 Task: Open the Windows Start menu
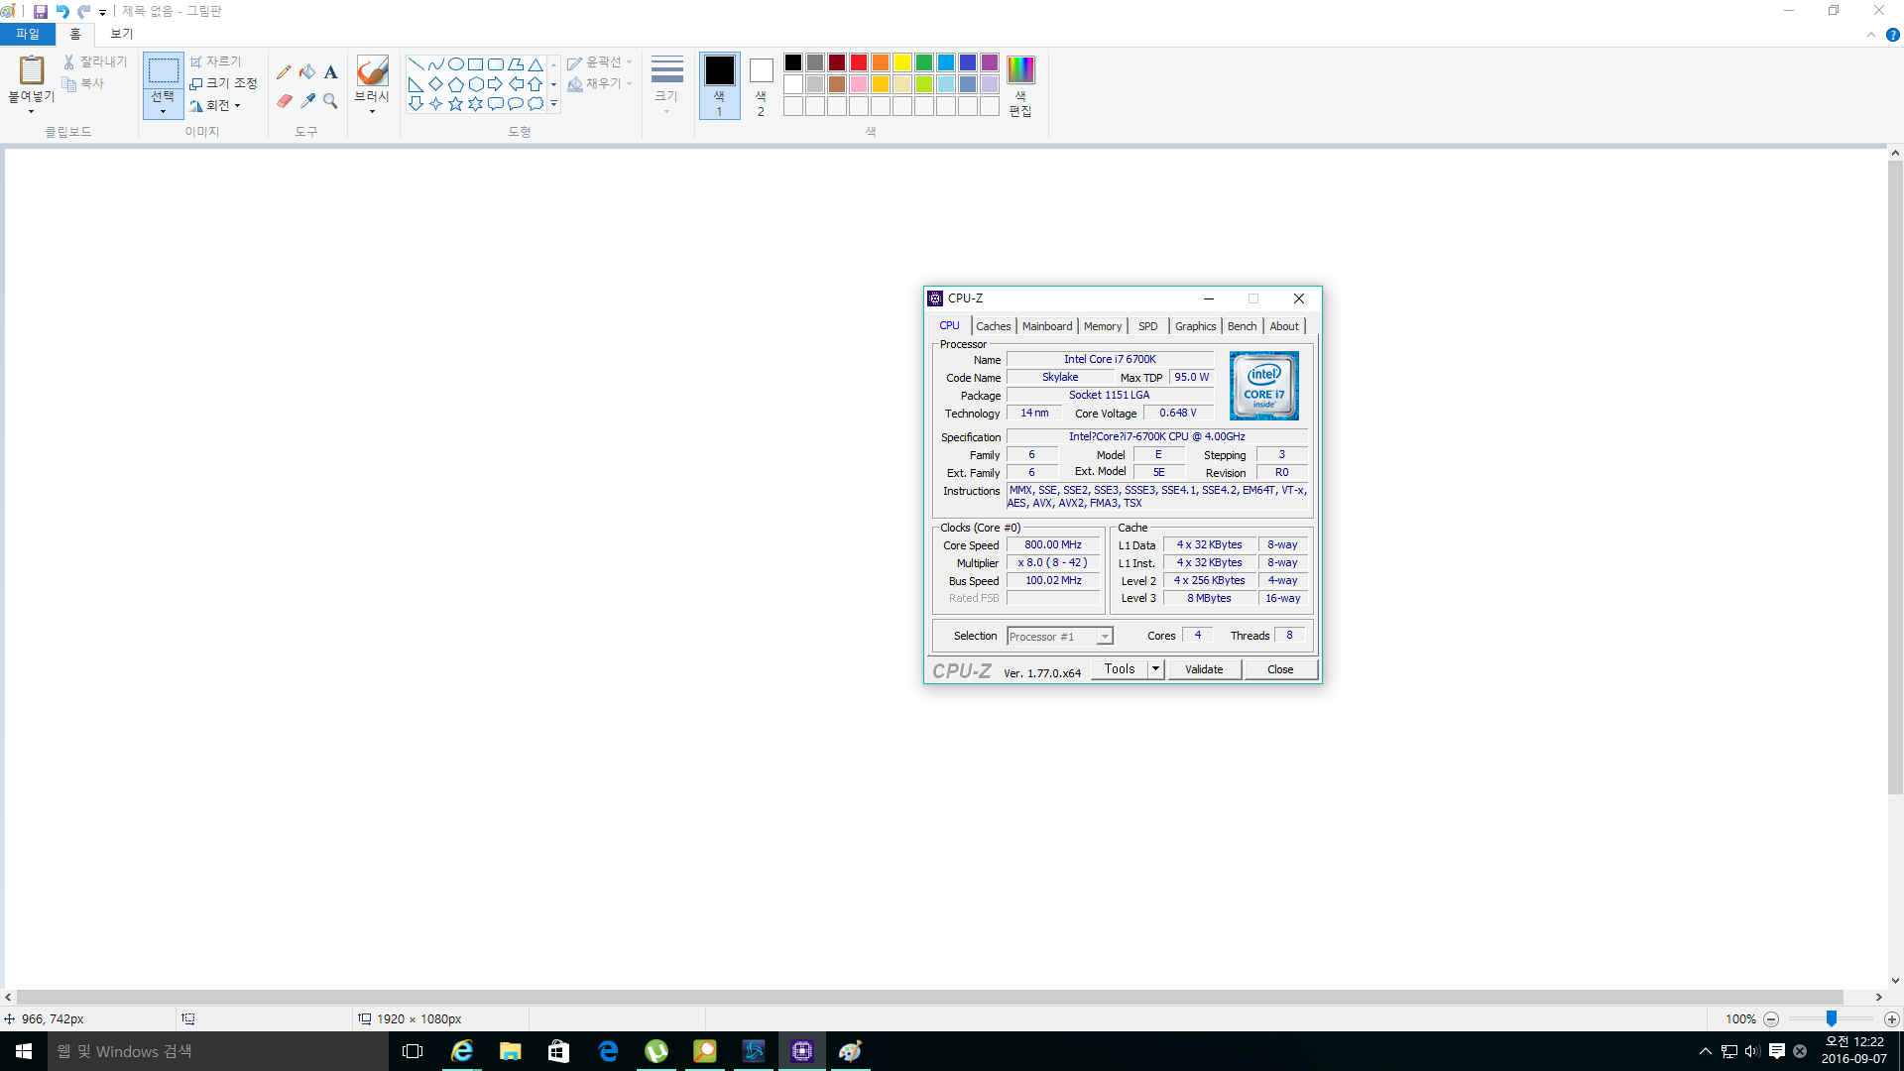pos(24,1051)
